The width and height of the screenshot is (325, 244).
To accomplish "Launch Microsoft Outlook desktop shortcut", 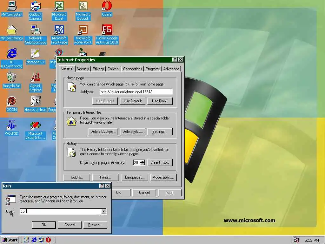I will (x=83, y=11).
